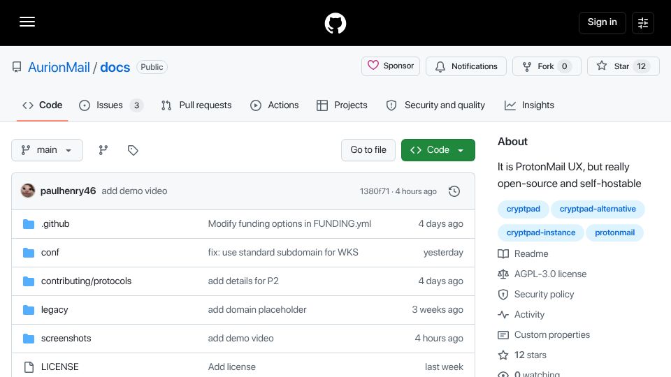Open commit hash 1380f71
Viewport: 671px width, 377px height.
375,191
